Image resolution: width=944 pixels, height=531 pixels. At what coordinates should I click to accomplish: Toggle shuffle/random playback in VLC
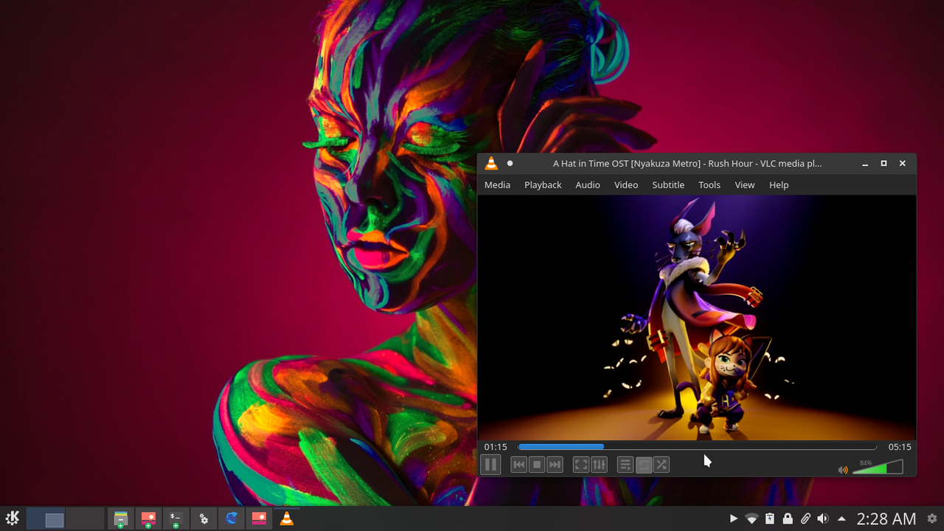click(662, 465)
